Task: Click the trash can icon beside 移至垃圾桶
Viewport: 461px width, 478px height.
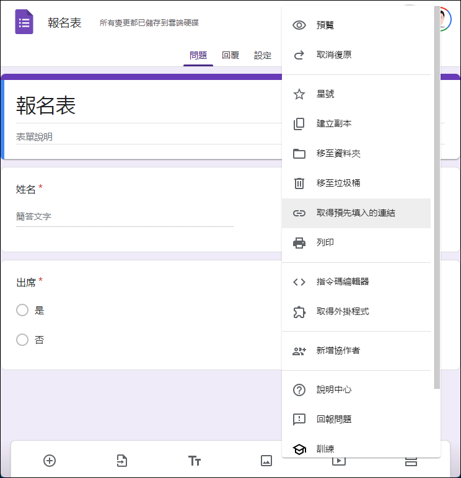Action: [x=299, y=184]
